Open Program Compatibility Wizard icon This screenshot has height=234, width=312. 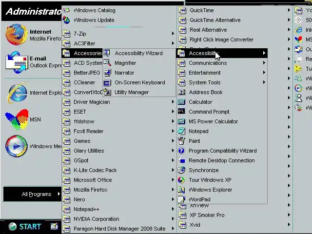[x=181, y=151]
